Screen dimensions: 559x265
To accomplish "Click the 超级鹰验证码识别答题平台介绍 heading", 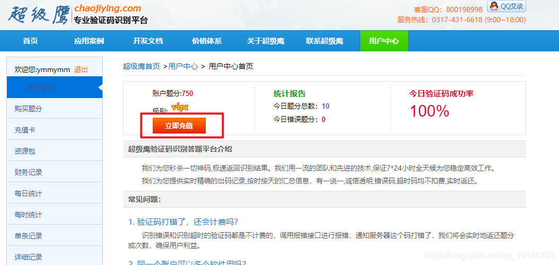I will (x=180, y=149).
